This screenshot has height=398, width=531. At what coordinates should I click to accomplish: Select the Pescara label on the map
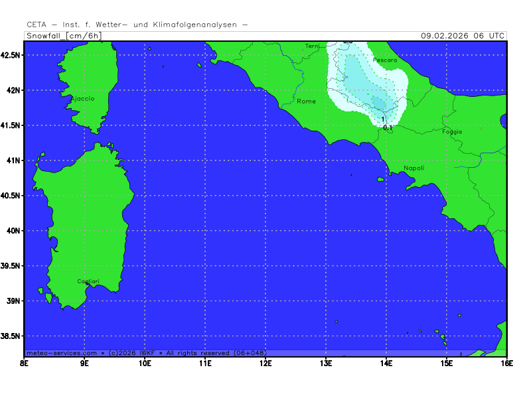point(385,60)
